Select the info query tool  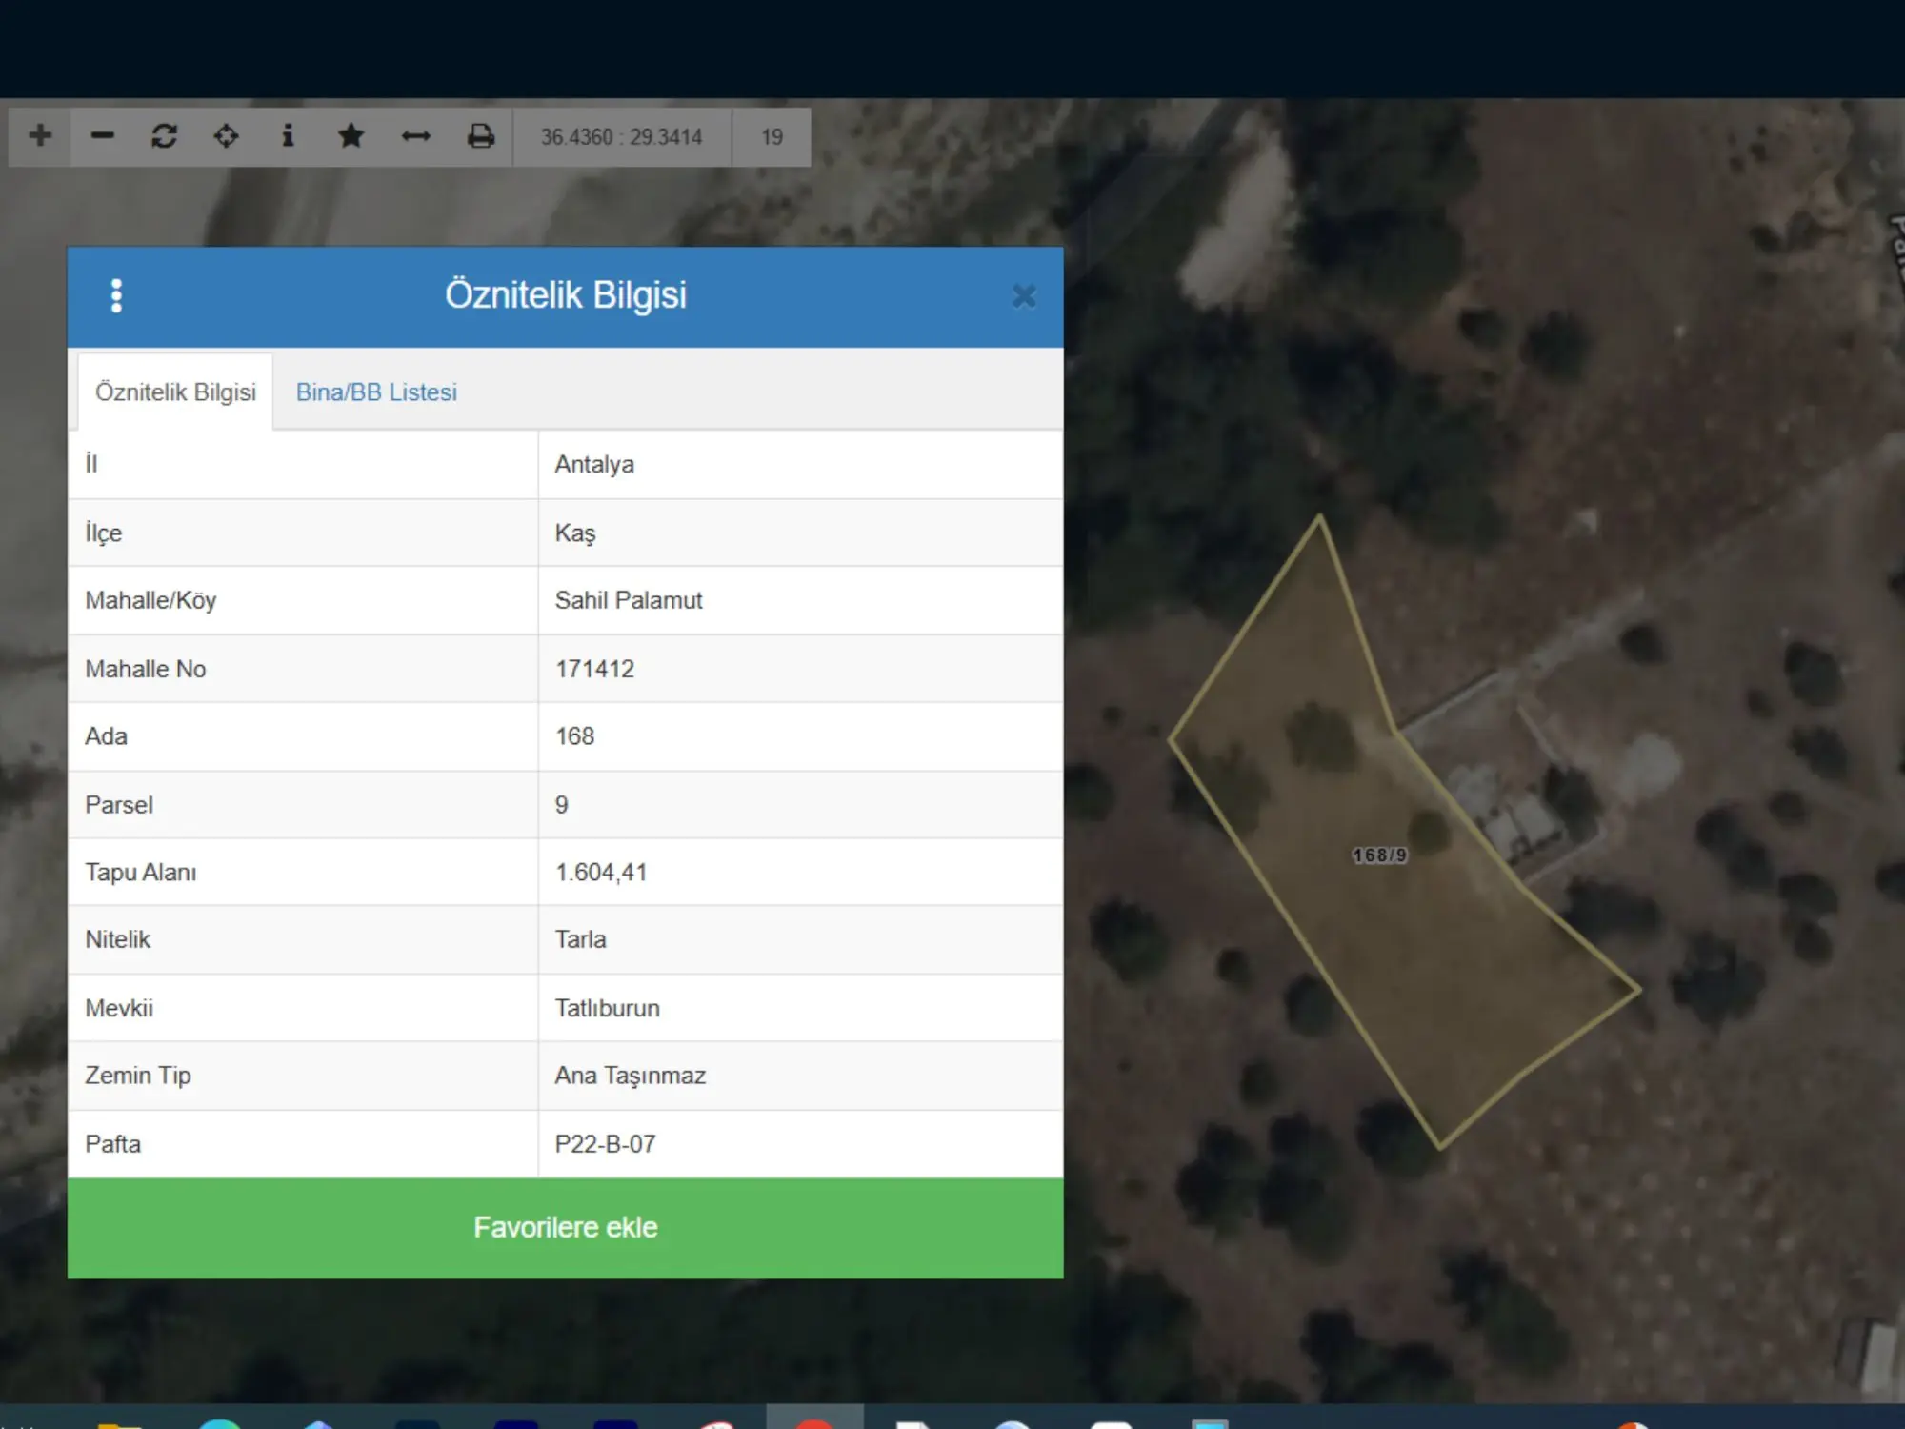(x=288, y=136)
